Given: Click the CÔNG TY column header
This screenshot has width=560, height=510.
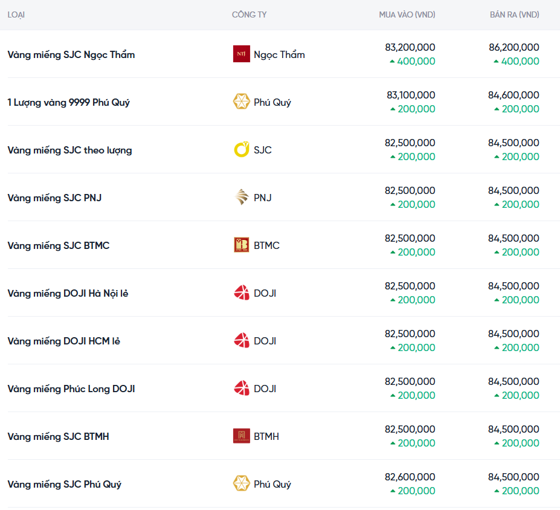Looking at the screenshot, I should [x=249, y=15].
